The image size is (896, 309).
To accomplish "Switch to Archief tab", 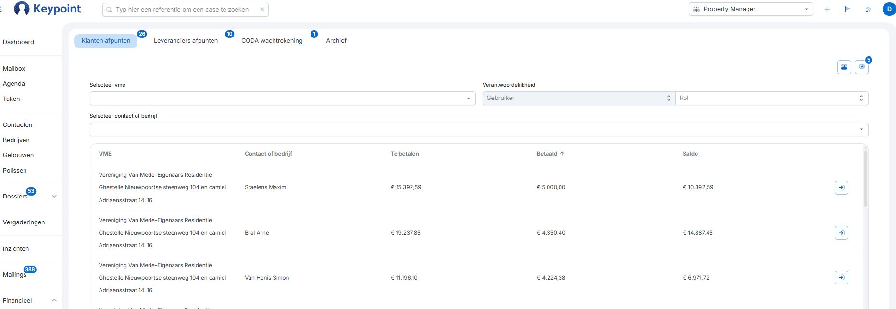I will tap(336, 41).
